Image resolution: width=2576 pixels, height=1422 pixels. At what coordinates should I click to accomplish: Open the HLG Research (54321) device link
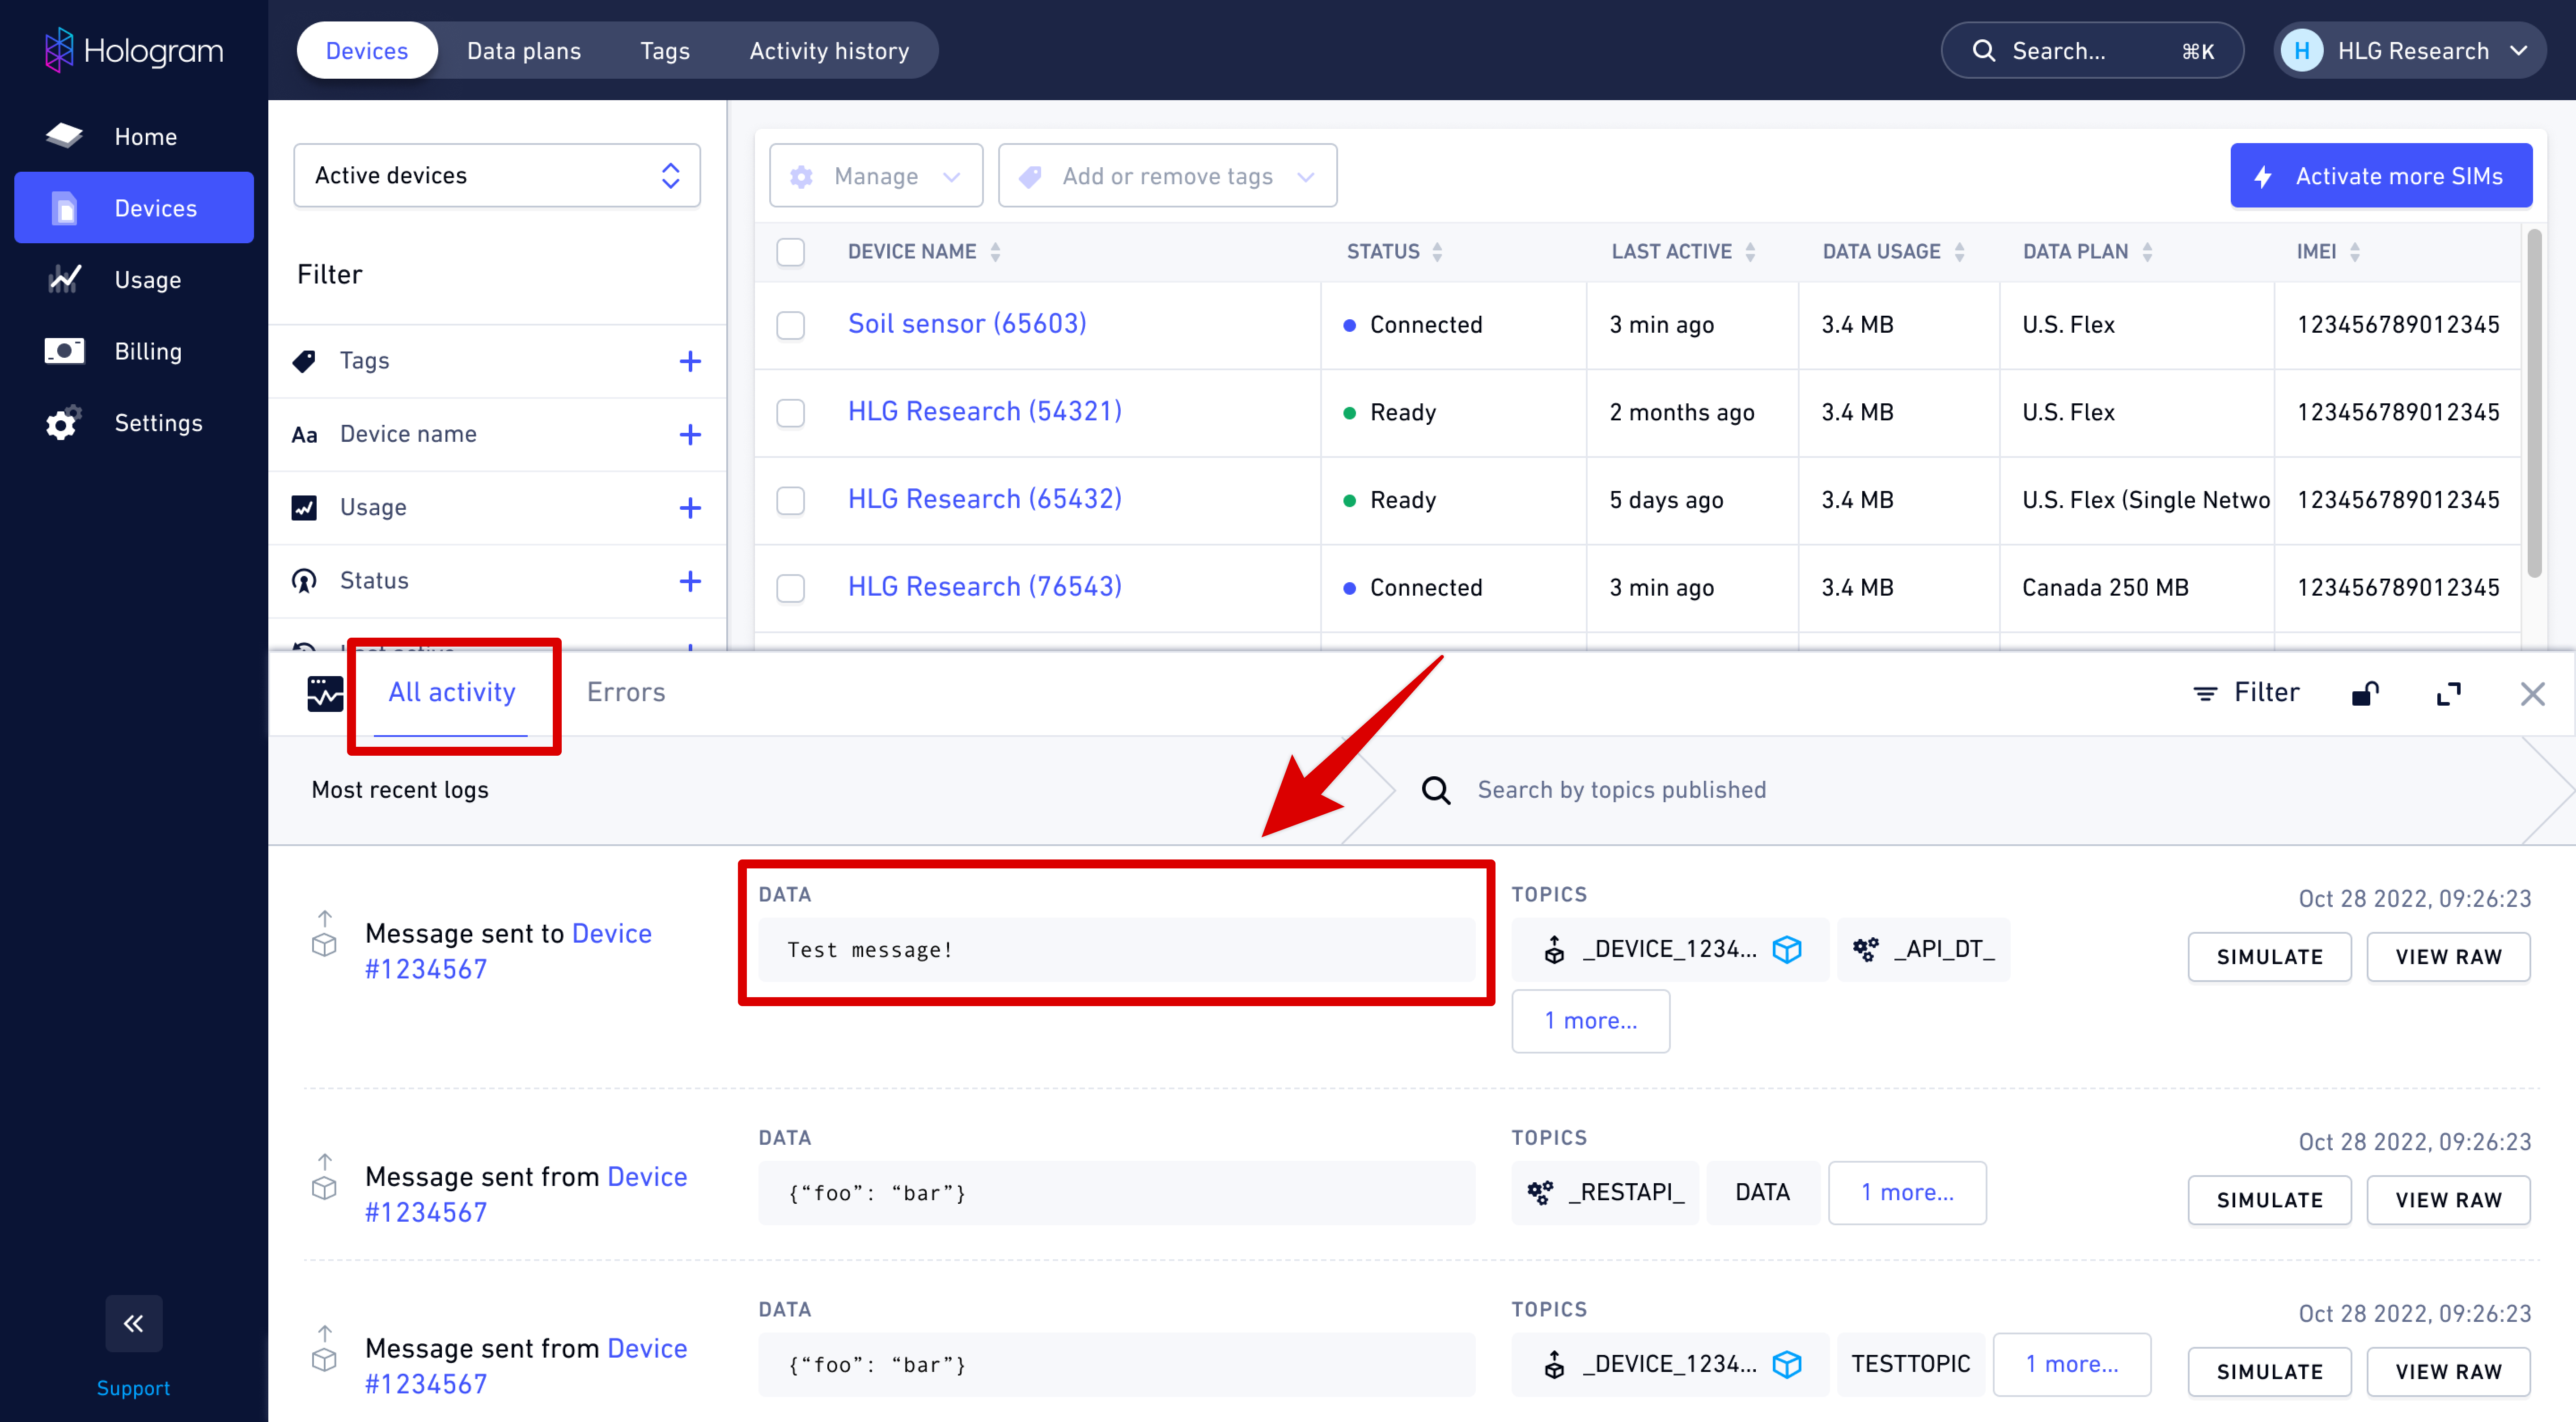[985, 412]
